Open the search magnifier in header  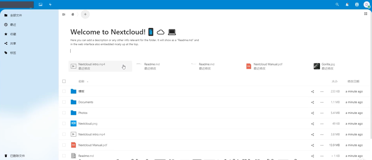pos(337,4)
